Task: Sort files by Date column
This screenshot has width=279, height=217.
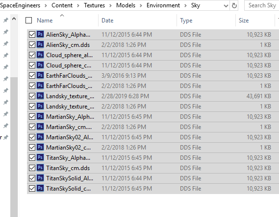Action: [x=107, y=21]
